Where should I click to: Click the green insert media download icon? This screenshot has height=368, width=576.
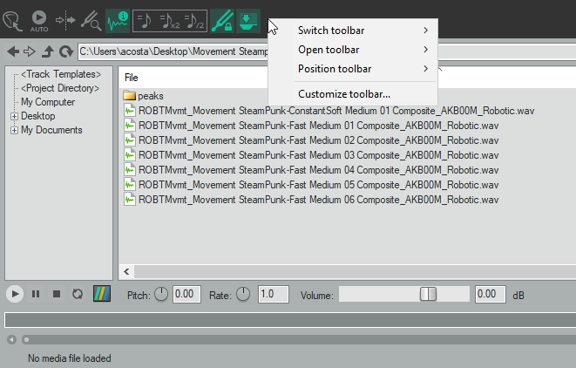coord(248,17)
